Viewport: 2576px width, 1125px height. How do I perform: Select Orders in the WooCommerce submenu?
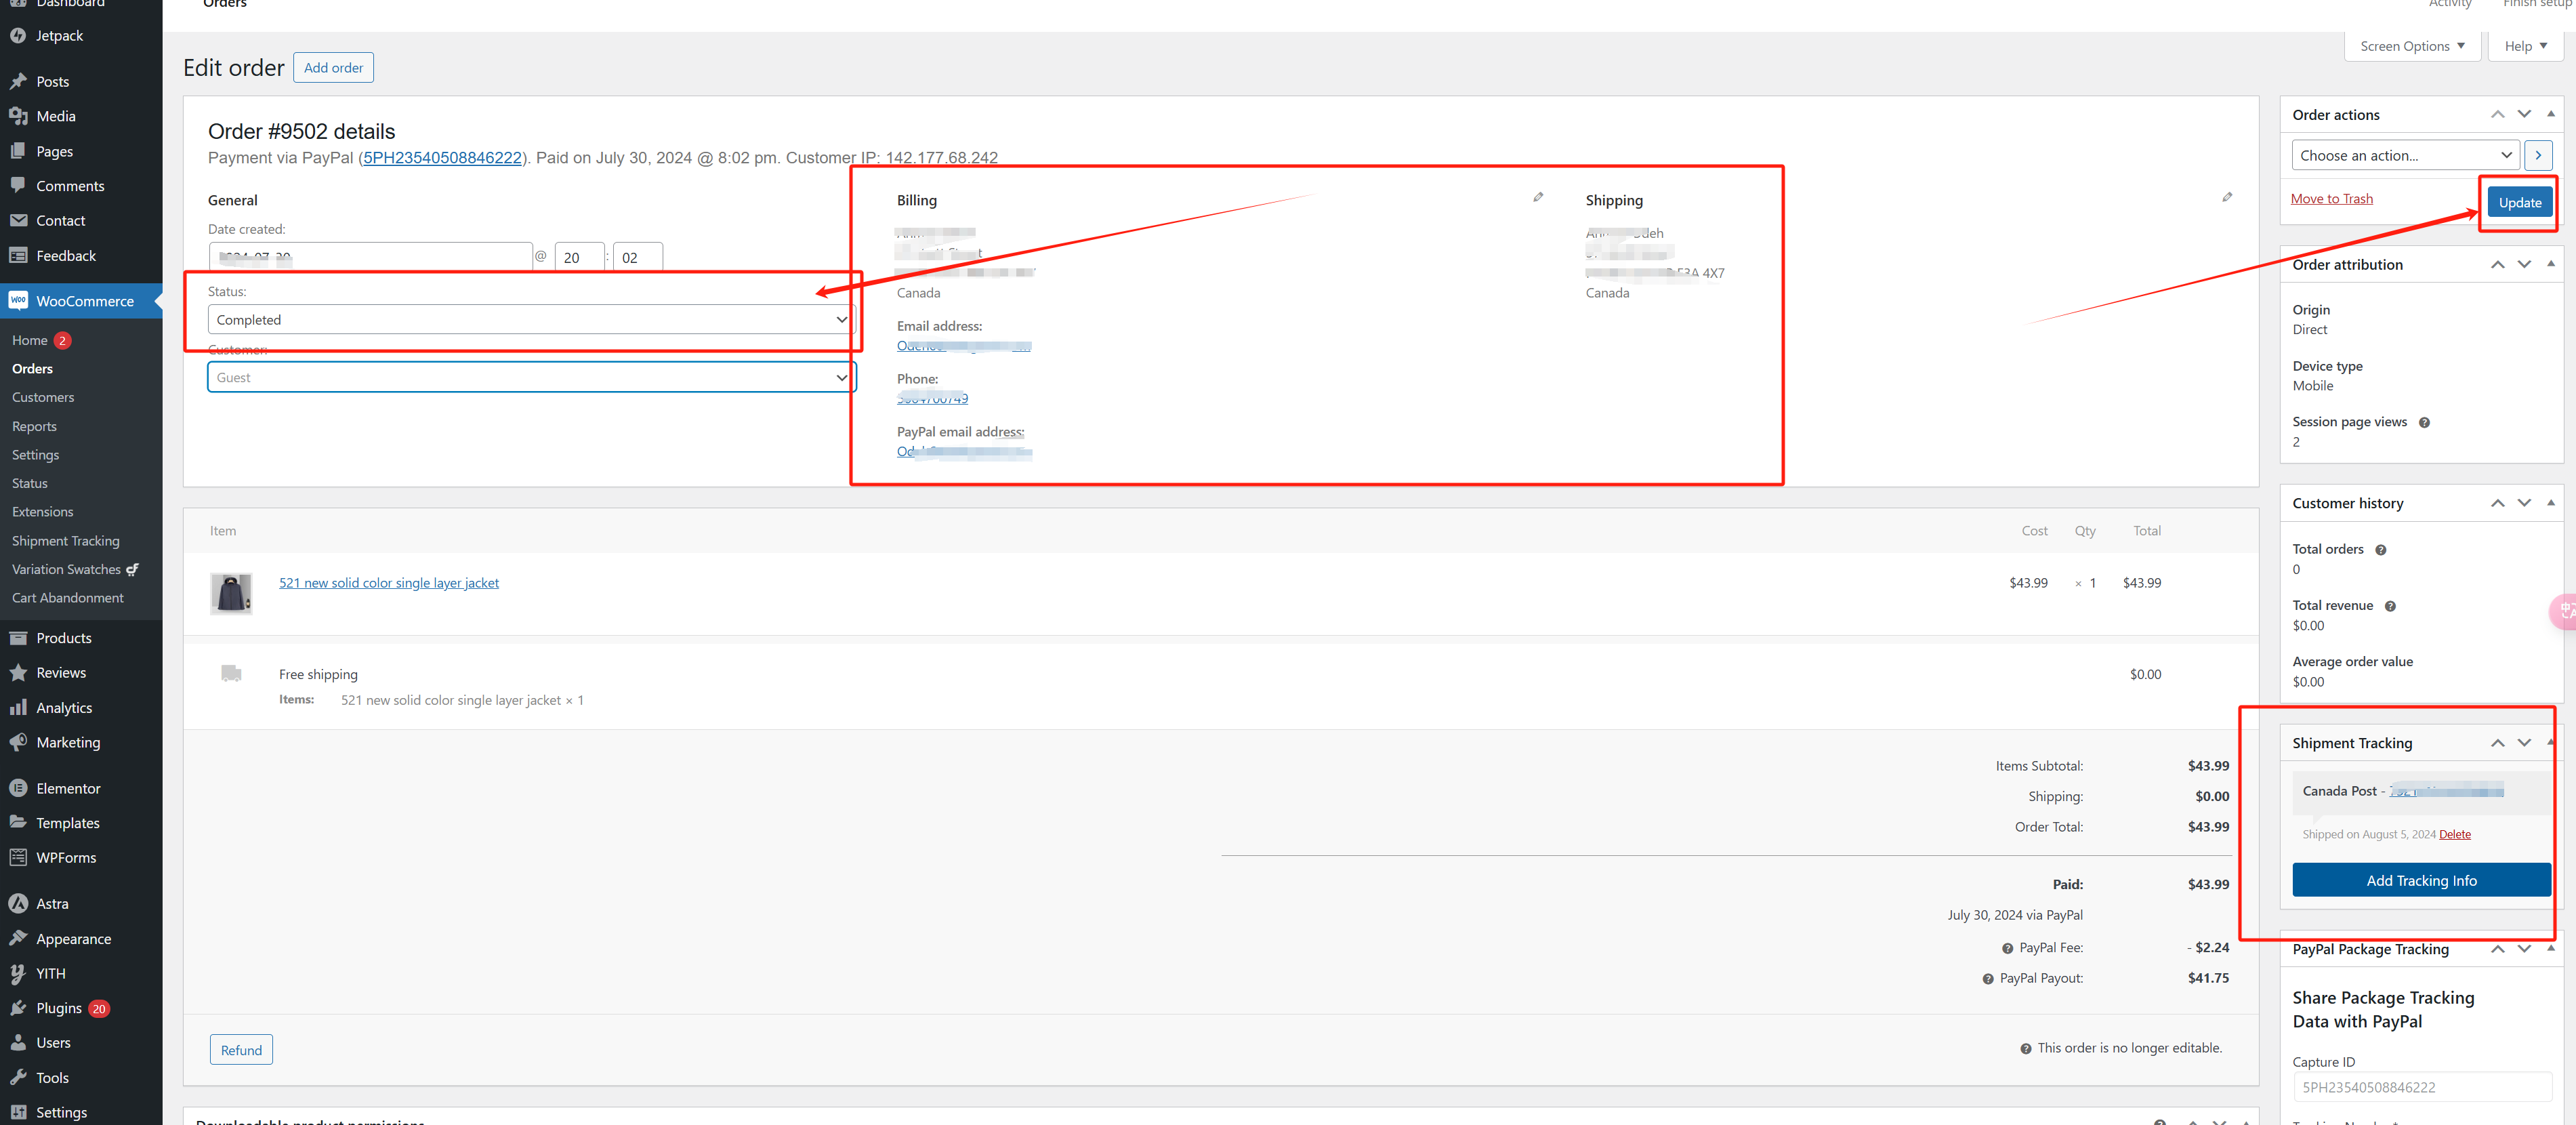(x=32, y=368)
